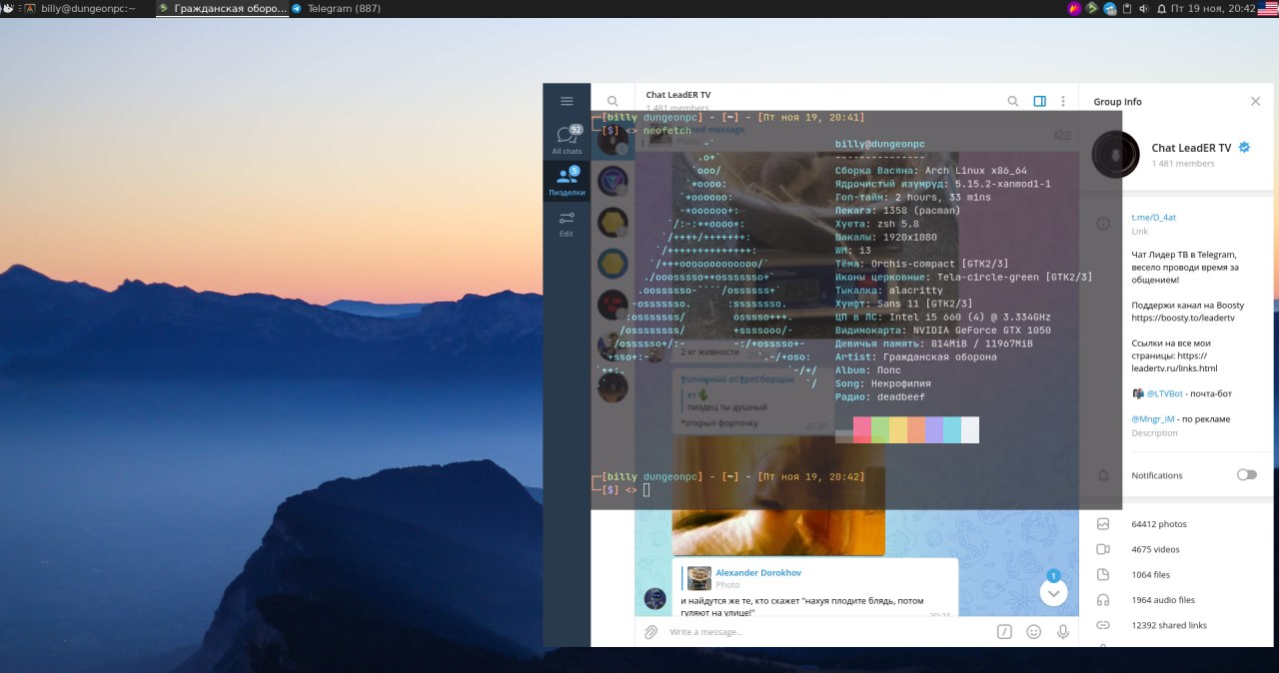Image resolution: width=1279 pixels, height=673 pixels.
Task: Open the bot commands slash icon
Action: pos(1004,632)
